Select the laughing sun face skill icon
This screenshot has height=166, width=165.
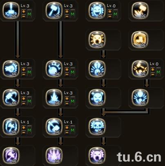pyautogui.click(x=97, y=11)
